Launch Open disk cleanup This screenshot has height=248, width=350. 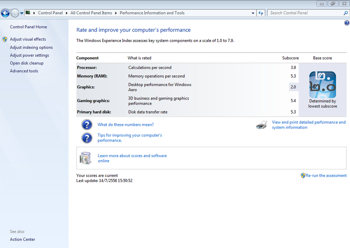pyautogui.click(x=27, y=63)
